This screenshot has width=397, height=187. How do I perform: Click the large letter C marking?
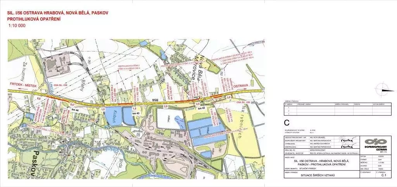(x=287, y=123)
